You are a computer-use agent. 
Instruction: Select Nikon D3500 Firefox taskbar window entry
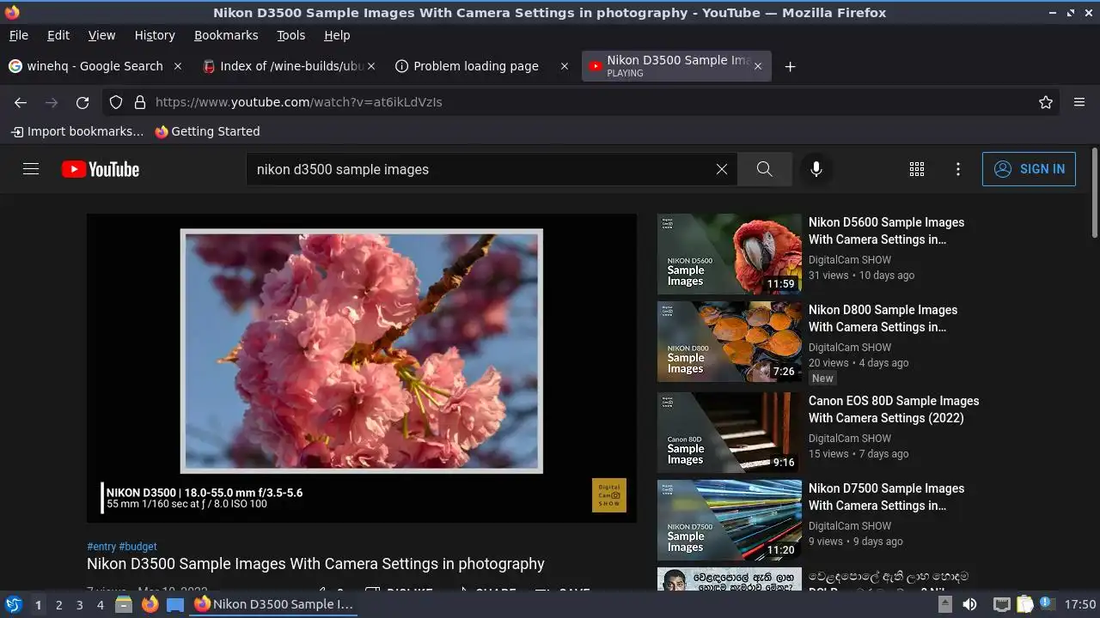click(x=275, y=604)
